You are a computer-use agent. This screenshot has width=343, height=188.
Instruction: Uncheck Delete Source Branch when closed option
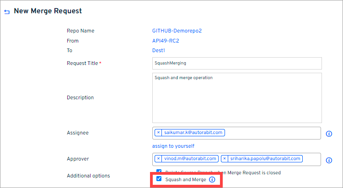[x=159, y=172]
